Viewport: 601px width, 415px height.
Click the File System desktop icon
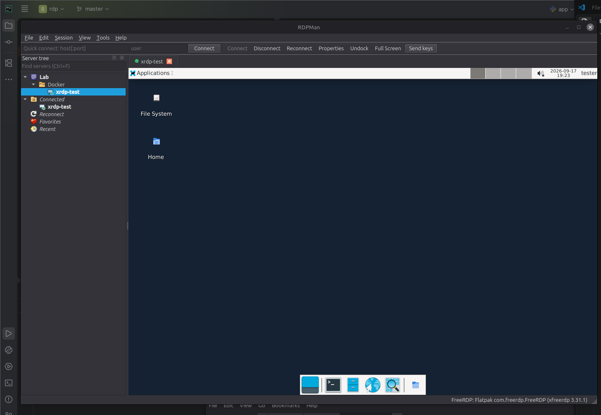[156, 105]
